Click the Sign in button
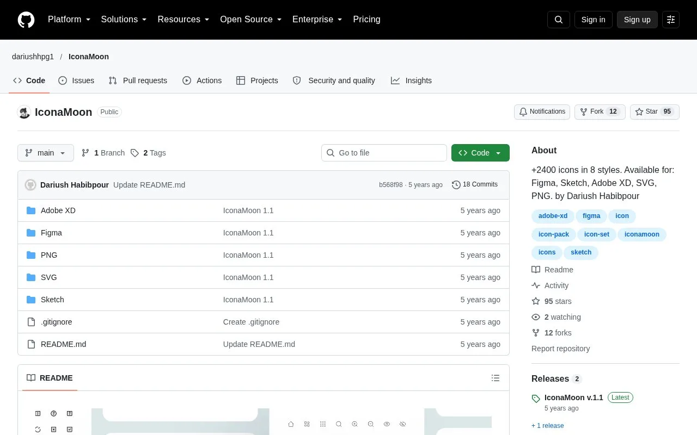Screen dimensions: 697x435 pos(593,20)
